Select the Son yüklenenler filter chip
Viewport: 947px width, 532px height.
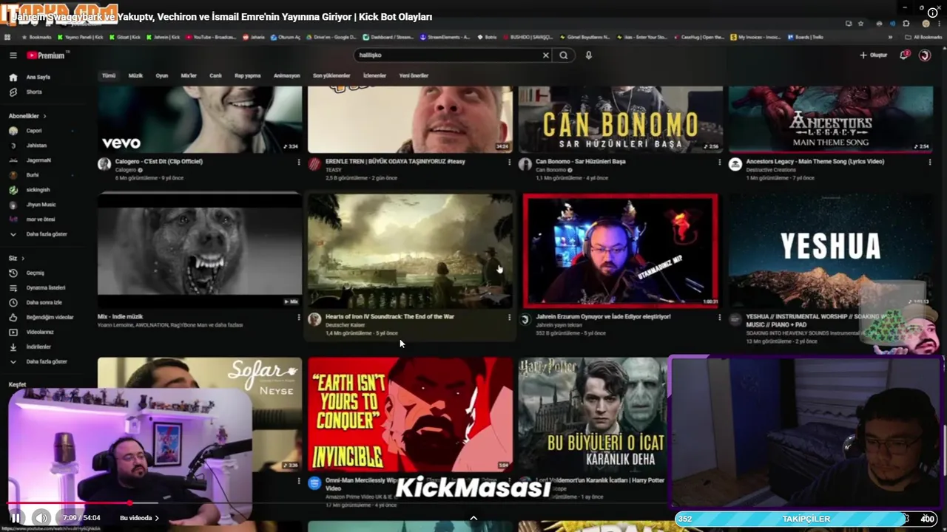click(x=331, y=75)
